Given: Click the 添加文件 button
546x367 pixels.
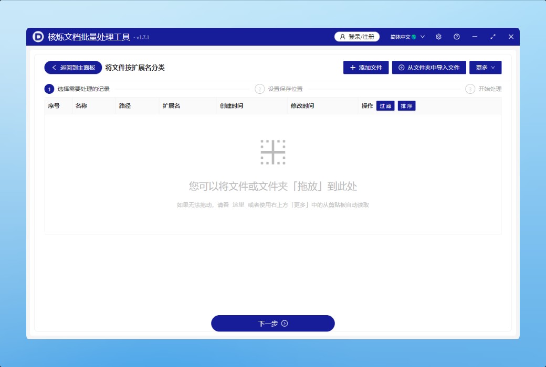Looking at the screenshot, I should [x=366, y=68].
